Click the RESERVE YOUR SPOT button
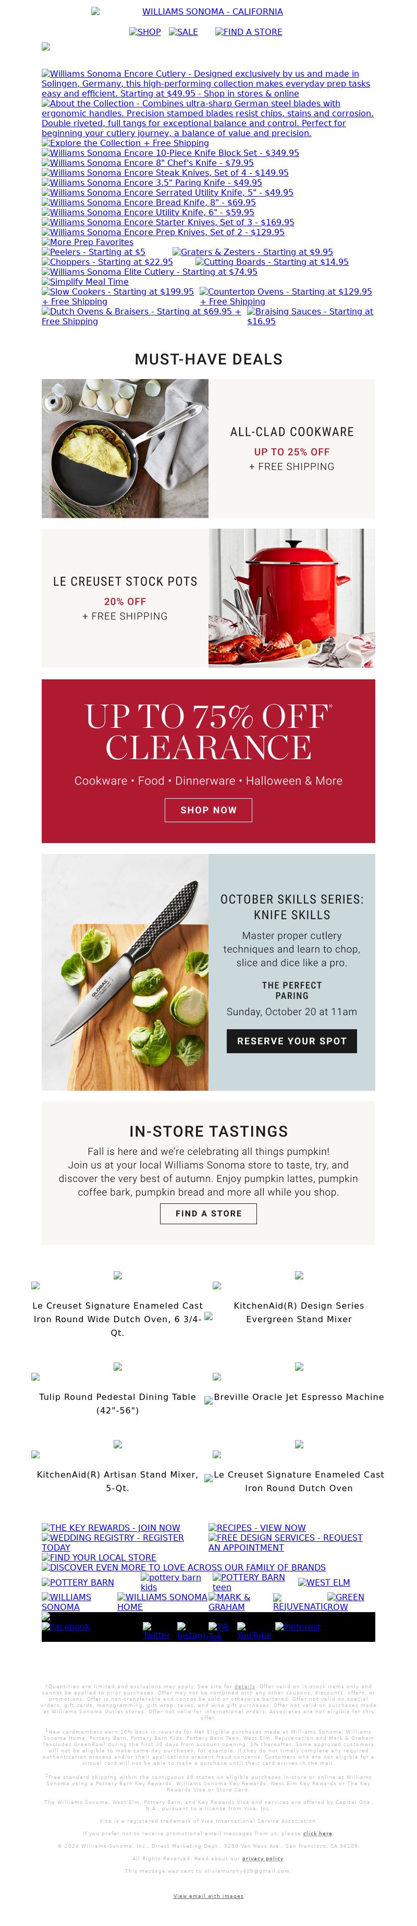Image resolution: width=417 pixels, height=1926 pixels. pos(291,1041)
